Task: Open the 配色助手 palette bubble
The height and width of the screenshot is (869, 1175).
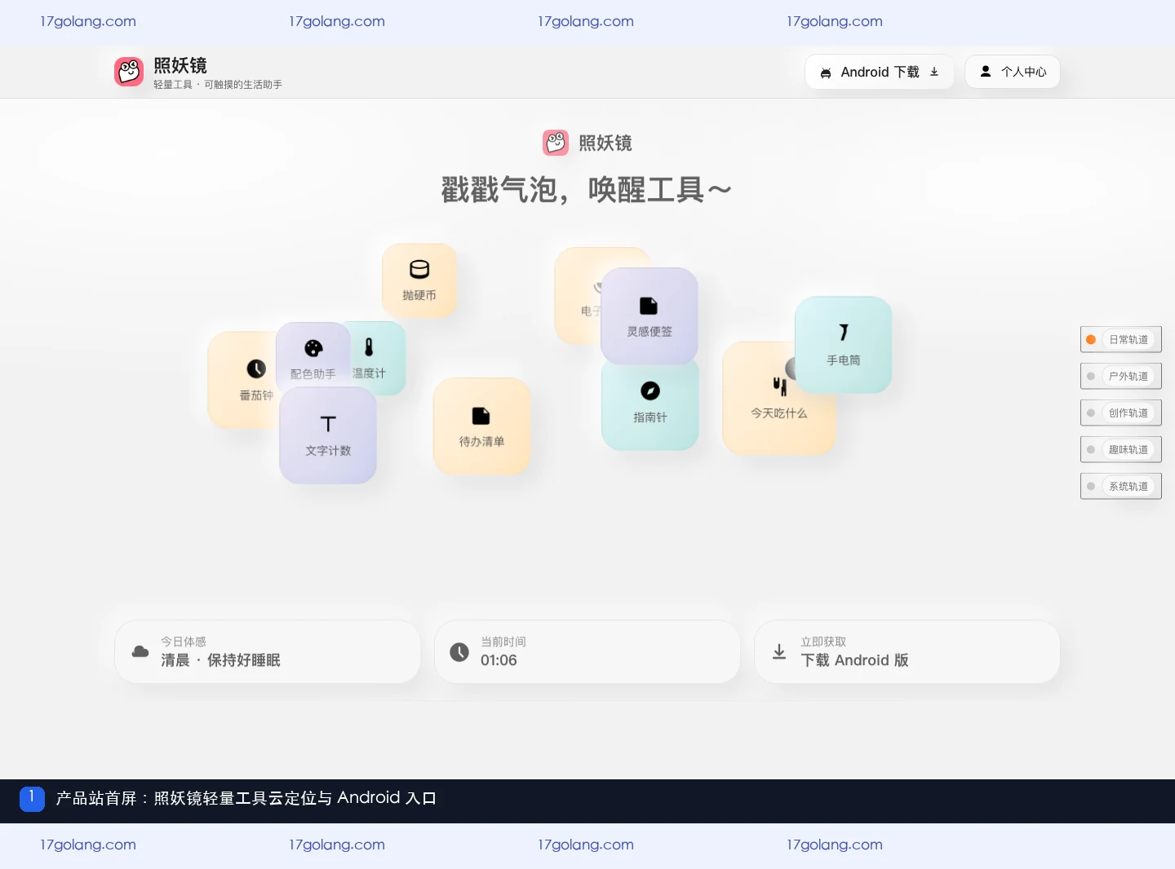Action: click(x=313, y=356)
